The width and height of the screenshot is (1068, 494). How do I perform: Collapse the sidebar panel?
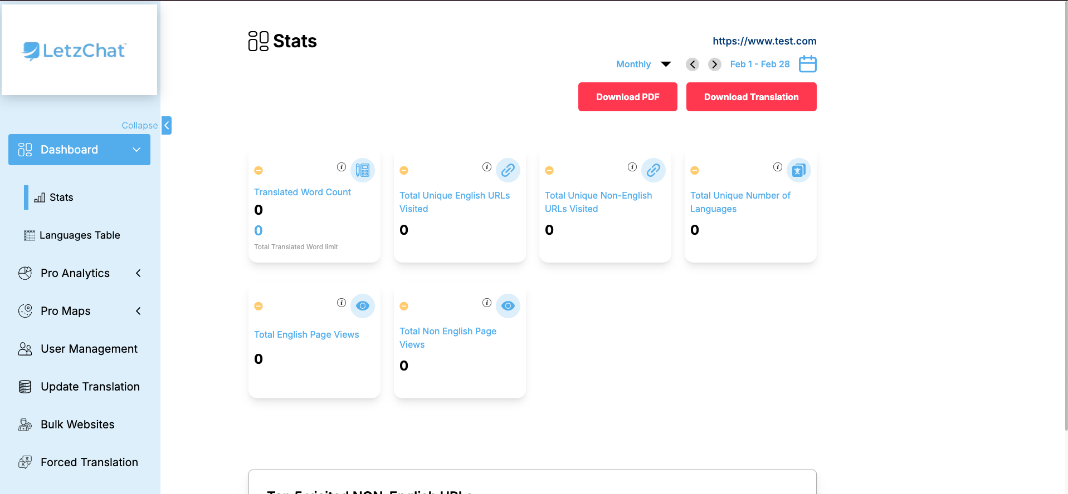pyautogui.click(x=167, y=125)
